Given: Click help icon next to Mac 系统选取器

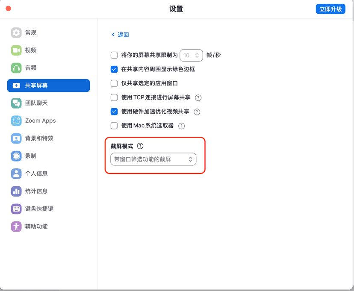Looking at the screenshot, I should tap(181, 126).
